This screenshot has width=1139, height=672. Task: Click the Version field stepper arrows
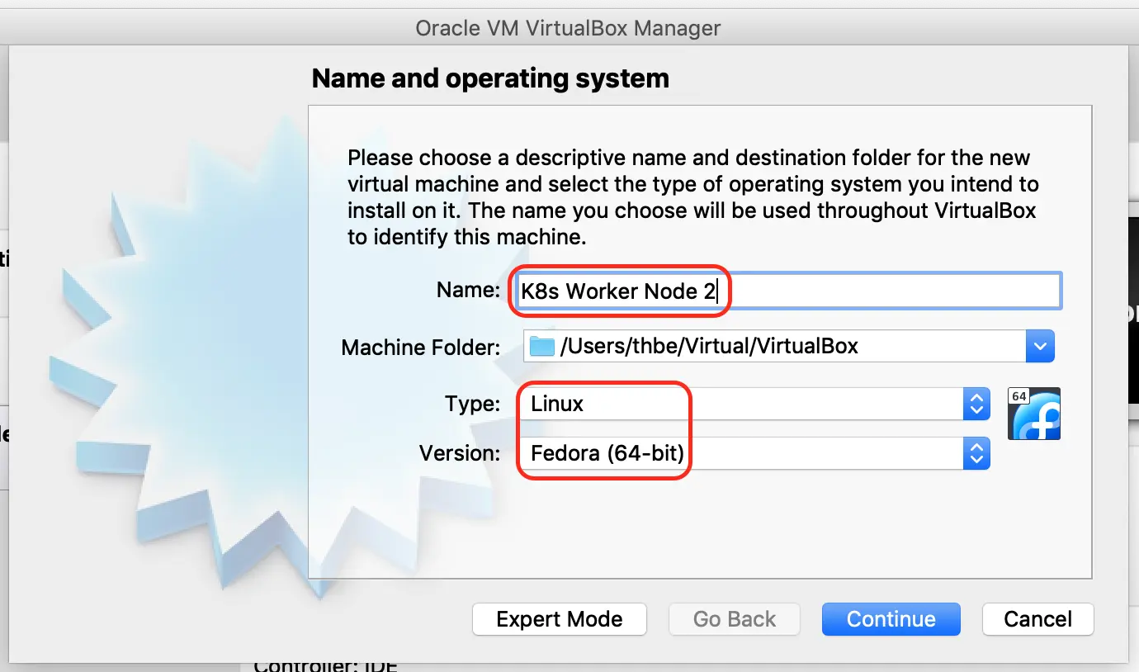pyautogui.click(x=976, y=453)
